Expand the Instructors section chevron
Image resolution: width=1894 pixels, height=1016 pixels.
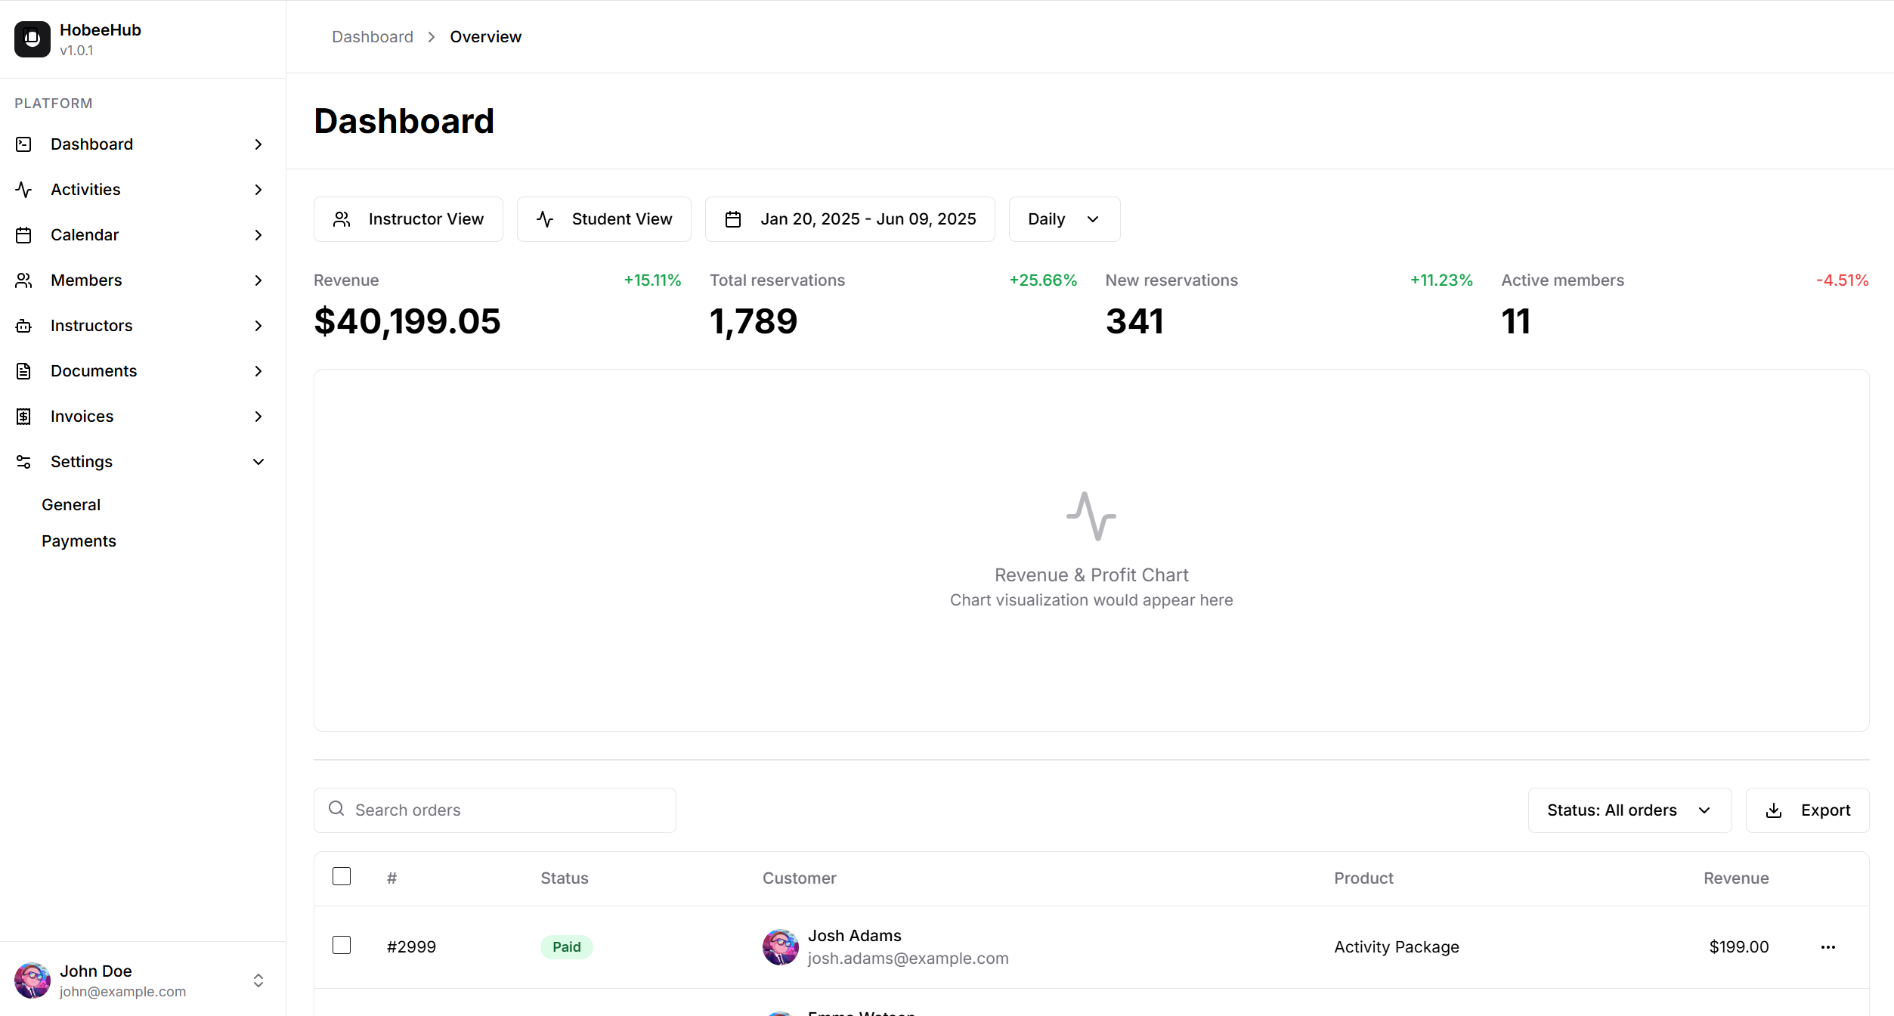(x=258, y=326)
